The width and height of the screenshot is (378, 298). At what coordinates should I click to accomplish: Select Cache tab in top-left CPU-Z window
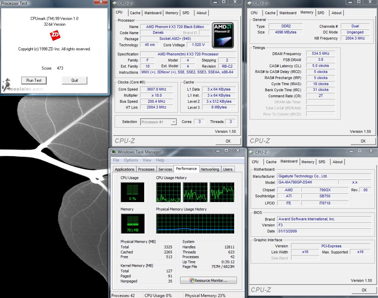(135, 13)
